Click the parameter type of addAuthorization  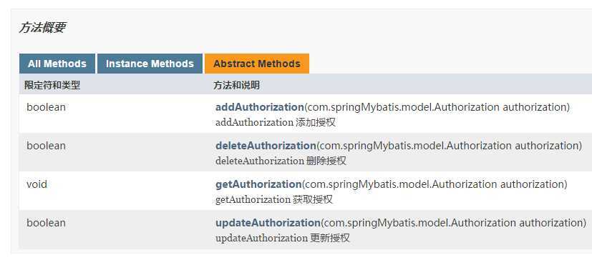pos(403,107)
